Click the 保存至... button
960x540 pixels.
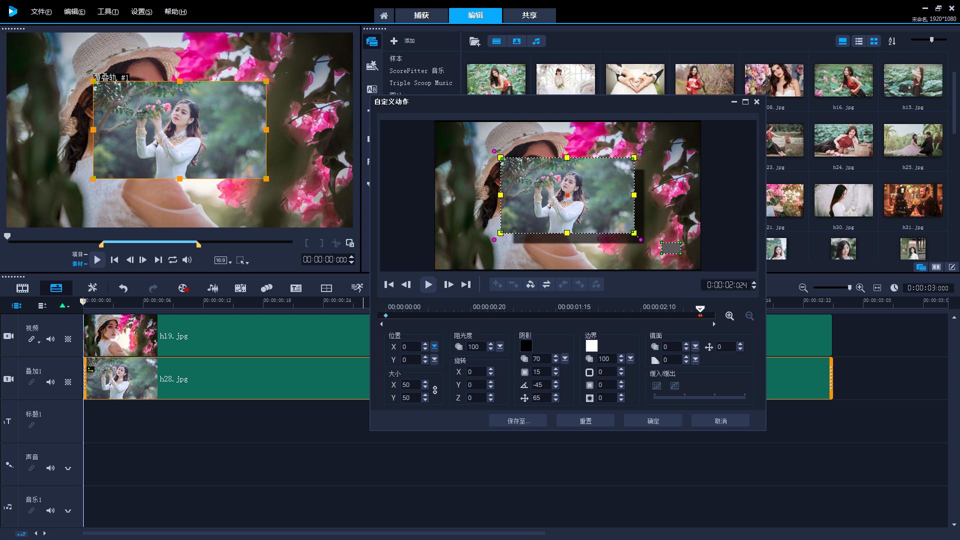pos(517,421)
